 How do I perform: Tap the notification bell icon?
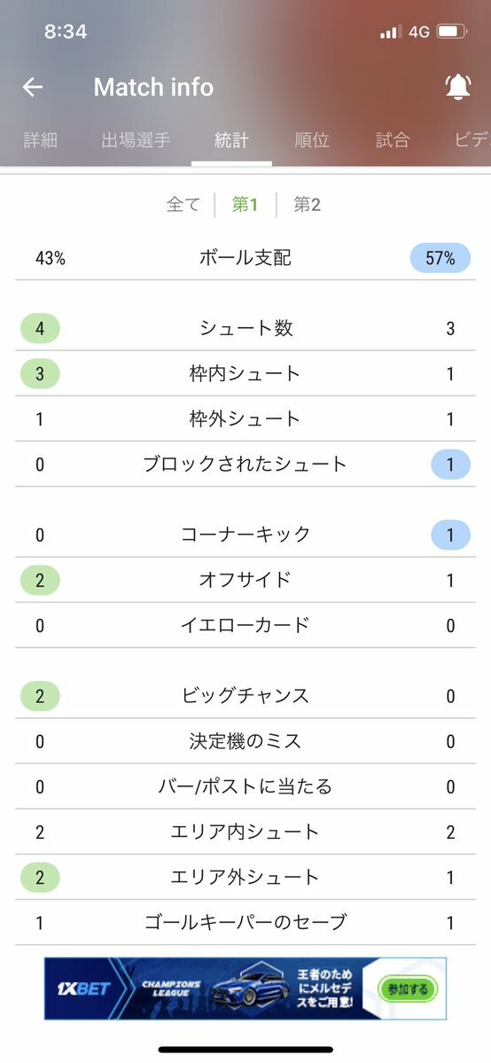[458, 87]
